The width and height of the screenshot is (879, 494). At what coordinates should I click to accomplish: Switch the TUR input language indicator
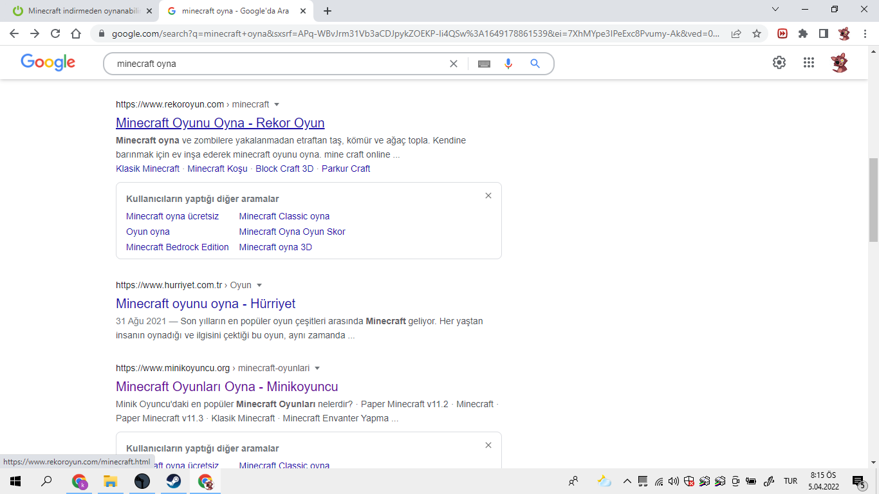[790, 481]
